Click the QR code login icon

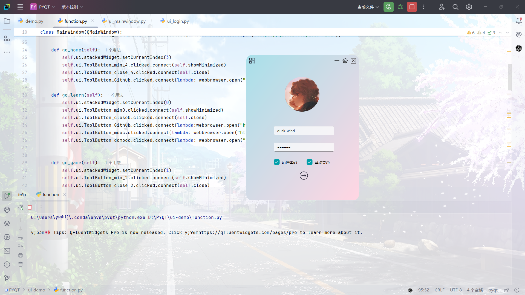[x=252, y=61]
